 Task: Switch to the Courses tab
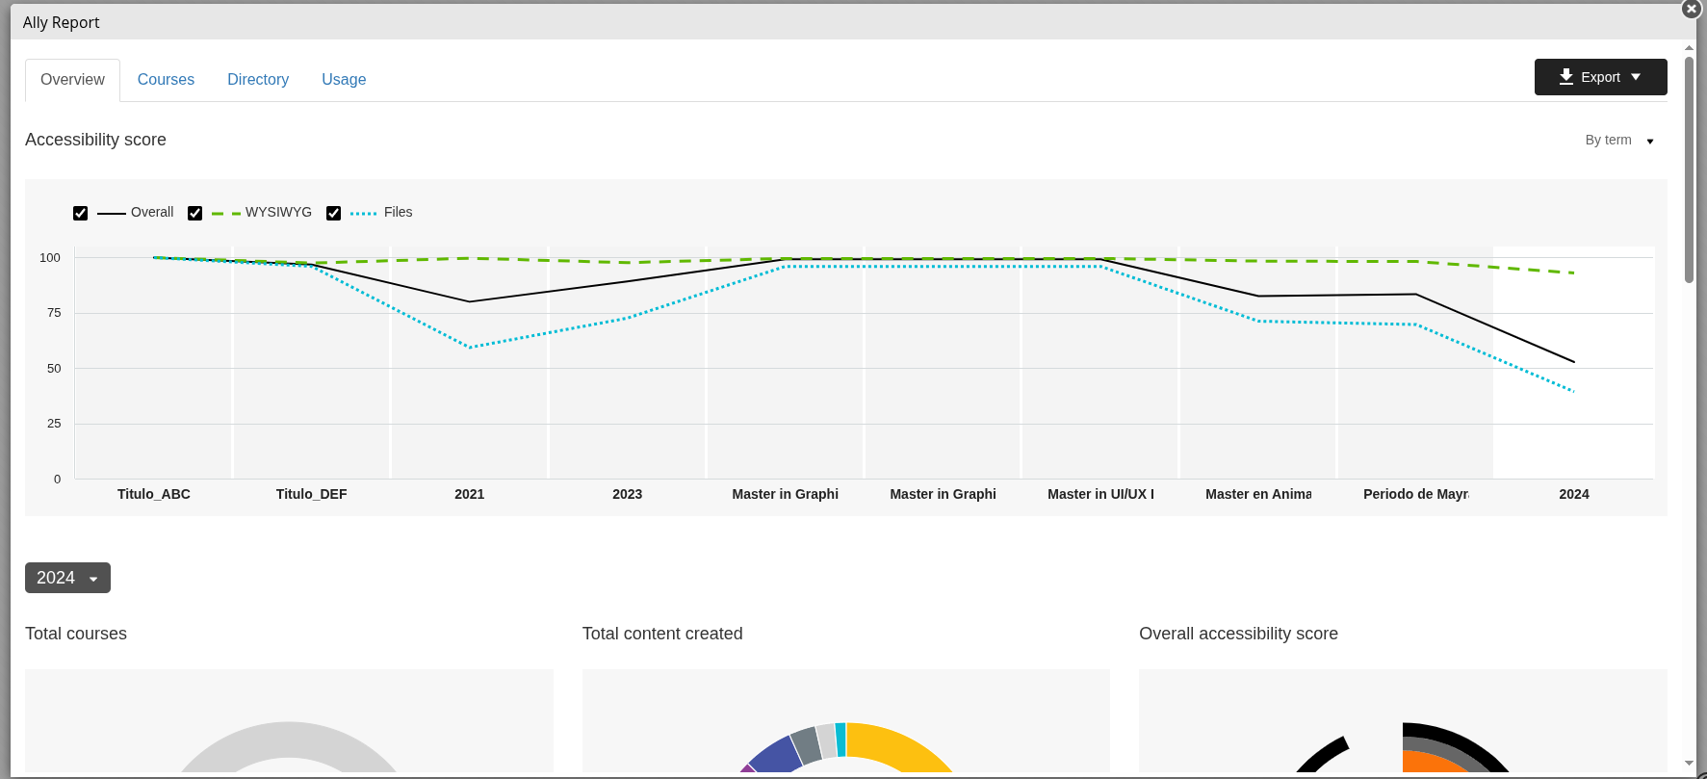click(x=166, y=80)
